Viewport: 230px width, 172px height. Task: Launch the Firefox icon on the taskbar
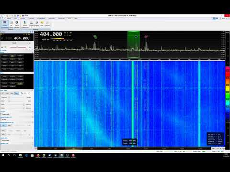[x=38, y=155]
